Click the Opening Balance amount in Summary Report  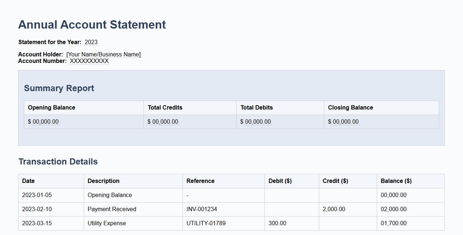tap(43, 121)
